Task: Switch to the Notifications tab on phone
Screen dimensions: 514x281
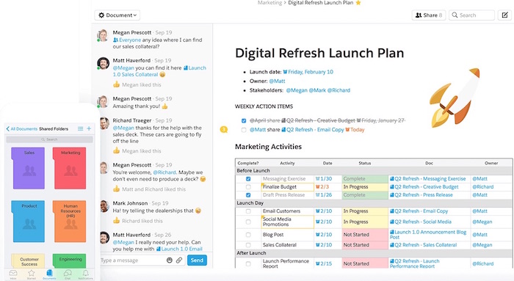Action: [86, 274]
